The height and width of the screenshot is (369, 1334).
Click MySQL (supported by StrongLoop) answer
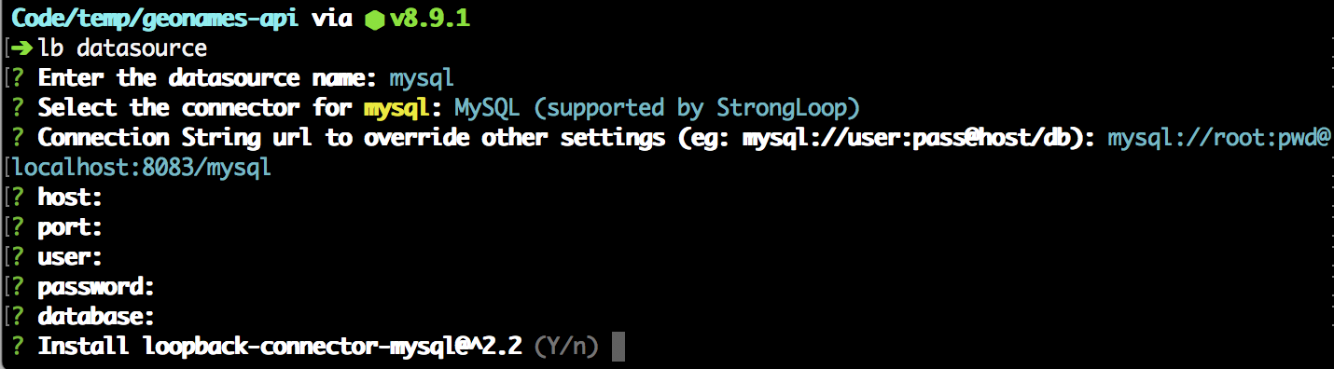pos(657,108)
